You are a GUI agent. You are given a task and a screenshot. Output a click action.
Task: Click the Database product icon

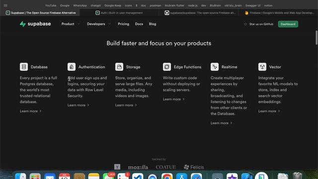[x=24, y=67]
